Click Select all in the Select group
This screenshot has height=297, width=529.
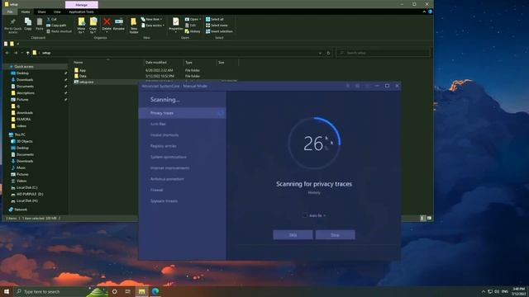coord(215,19)
